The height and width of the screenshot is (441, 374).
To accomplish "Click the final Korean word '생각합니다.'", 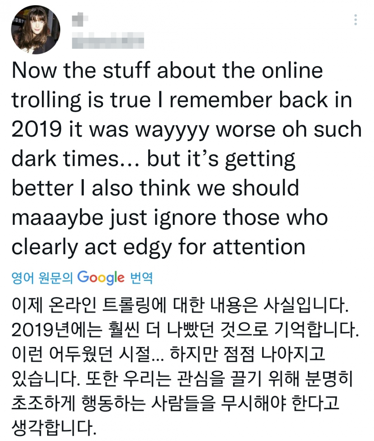I will click(54, 428).
